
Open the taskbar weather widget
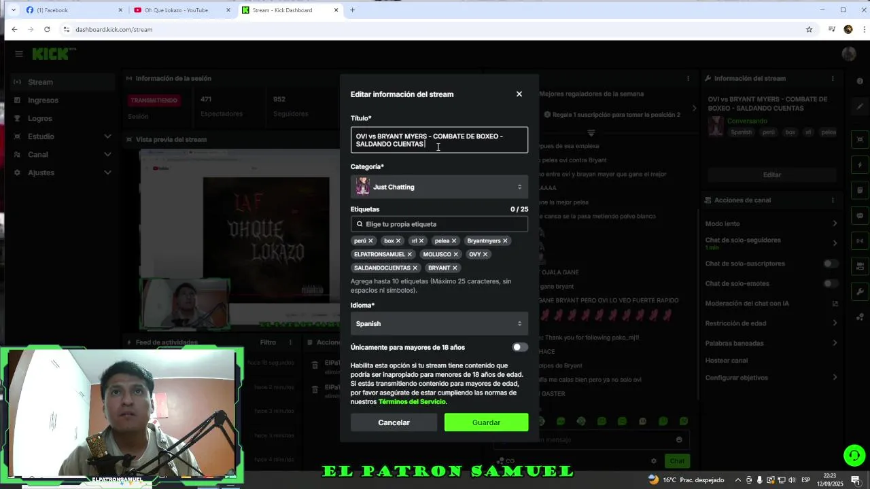(x=686, y=479)
